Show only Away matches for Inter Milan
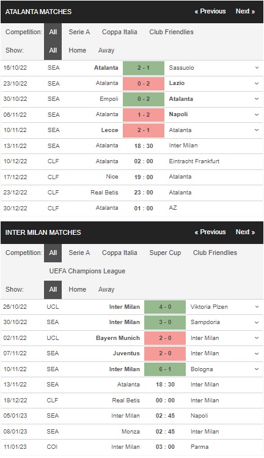The width and height of the screenshot is (264, 458). click(x=106, y=289)
